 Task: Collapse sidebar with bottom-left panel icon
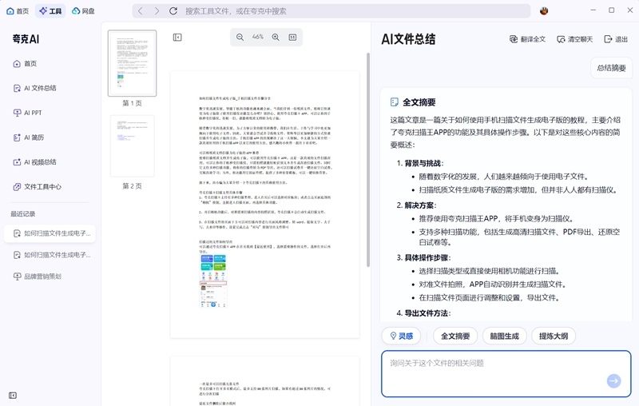pos(13,396)
